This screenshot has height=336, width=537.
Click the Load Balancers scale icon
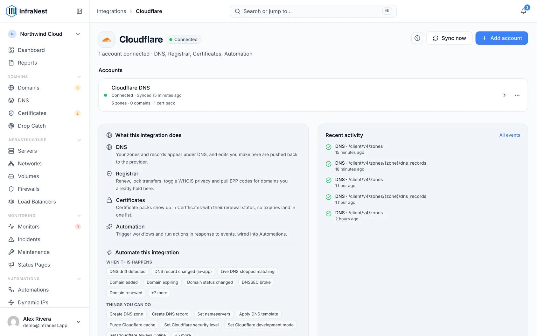click(11, 202)
